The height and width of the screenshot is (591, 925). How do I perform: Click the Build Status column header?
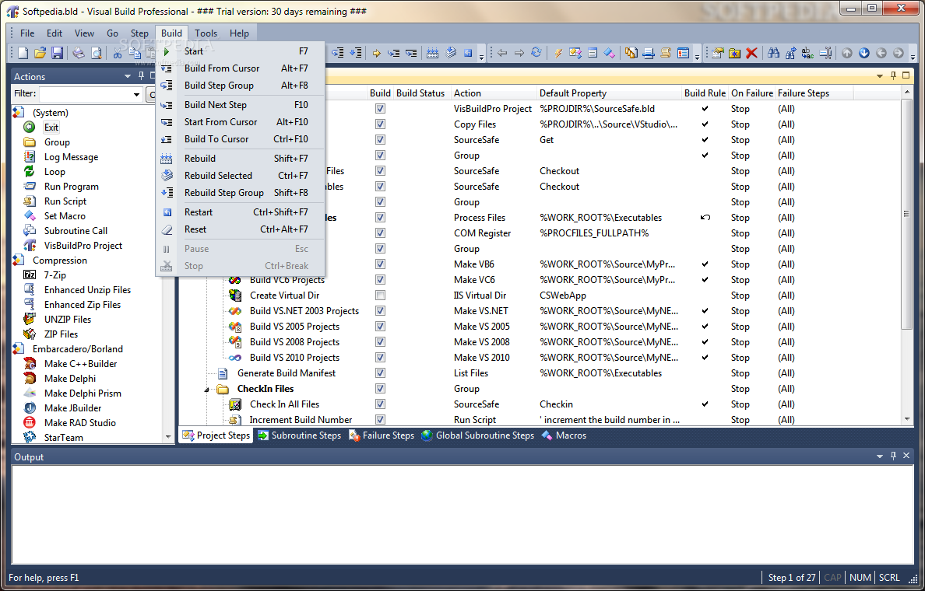point(421,93)
